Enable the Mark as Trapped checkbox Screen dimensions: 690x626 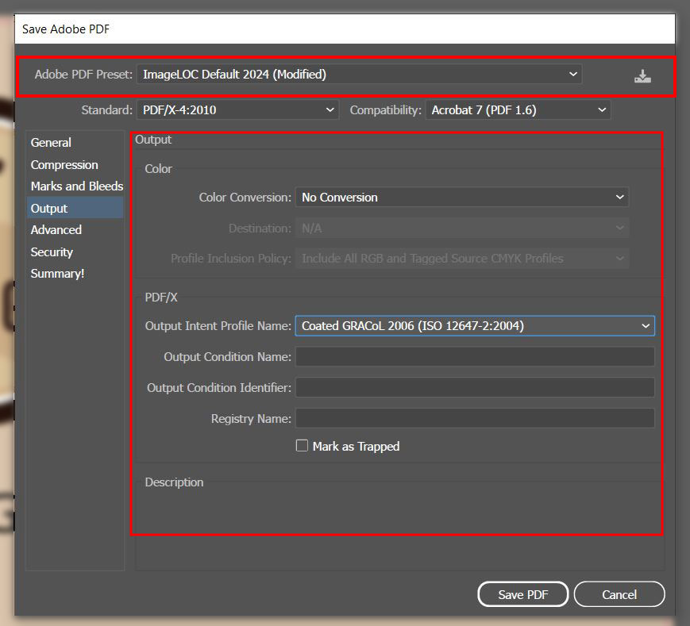click(302, 446)
